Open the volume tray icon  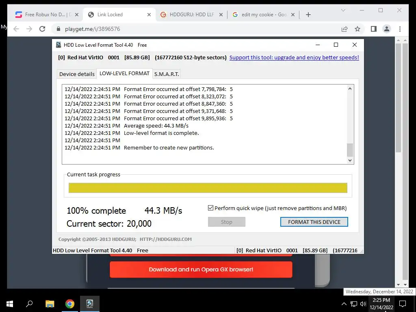coord(363,304)
